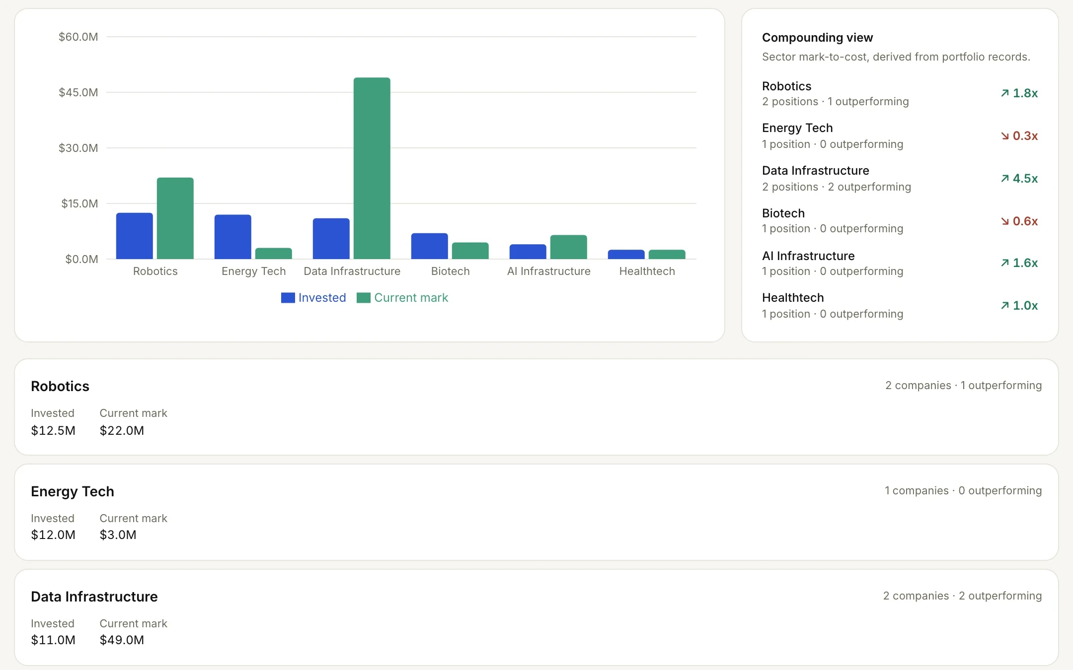Select the AI Infrastructure Current mark green bar
The image size is (1073, 670).
click(569, 247)
